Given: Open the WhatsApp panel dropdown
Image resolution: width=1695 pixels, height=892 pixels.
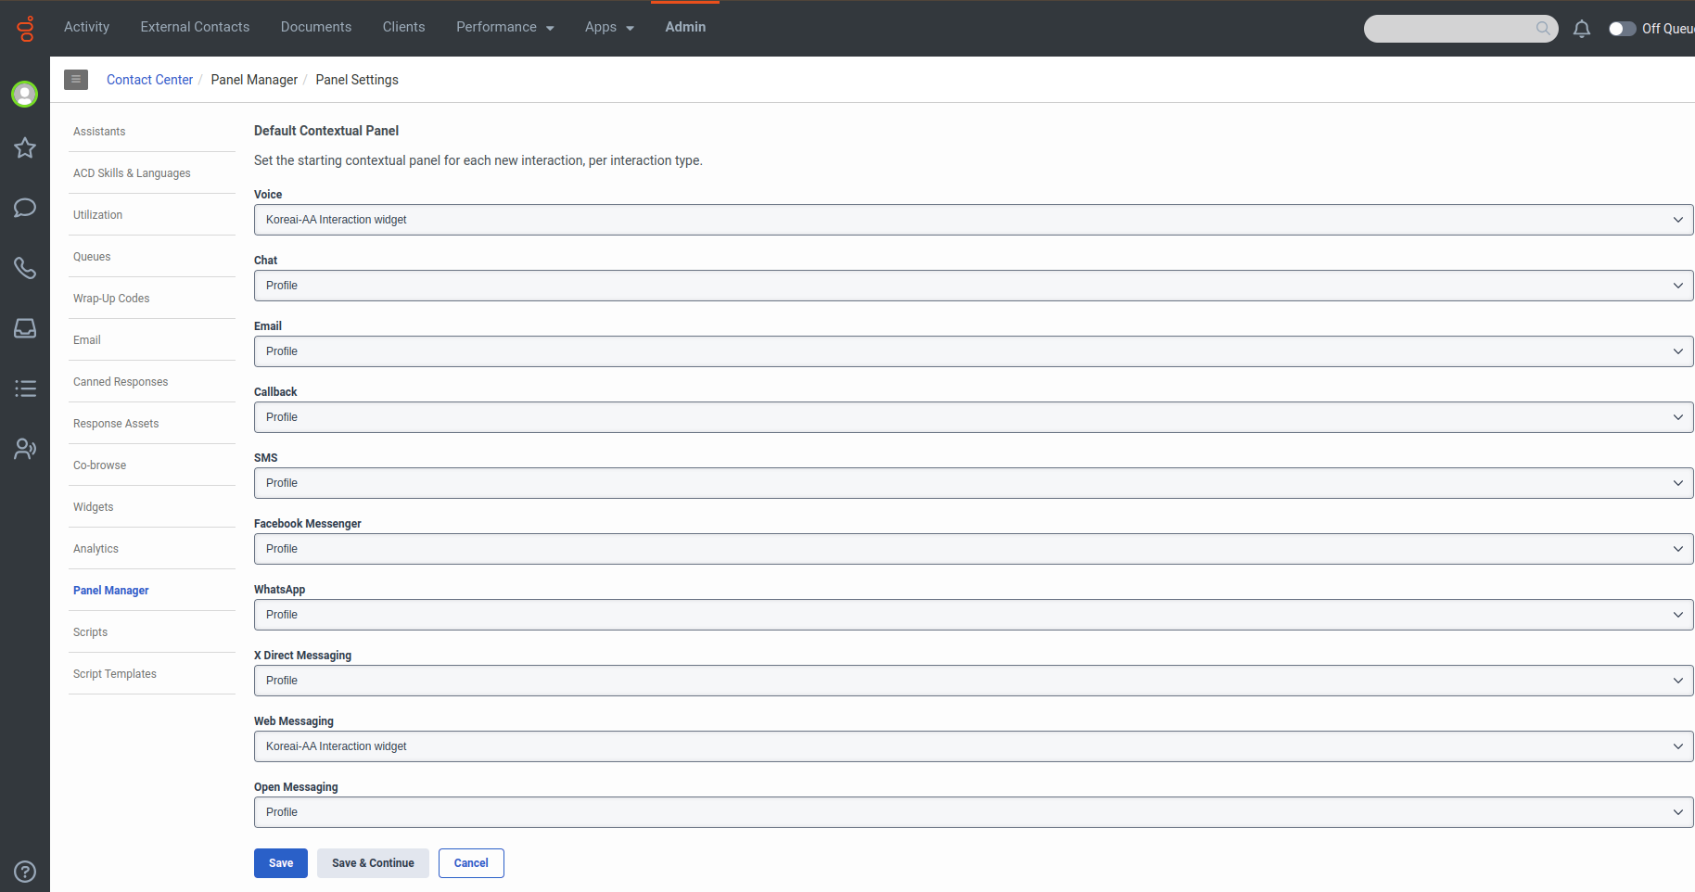Looking at the screenshot, I should click(x=973, y=615).
